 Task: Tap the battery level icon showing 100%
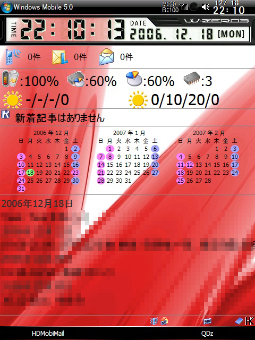[11, 79]
